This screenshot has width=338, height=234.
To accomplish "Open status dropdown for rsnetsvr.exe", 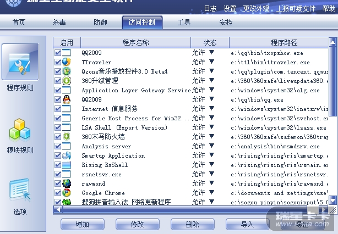I will coord(212,174).
